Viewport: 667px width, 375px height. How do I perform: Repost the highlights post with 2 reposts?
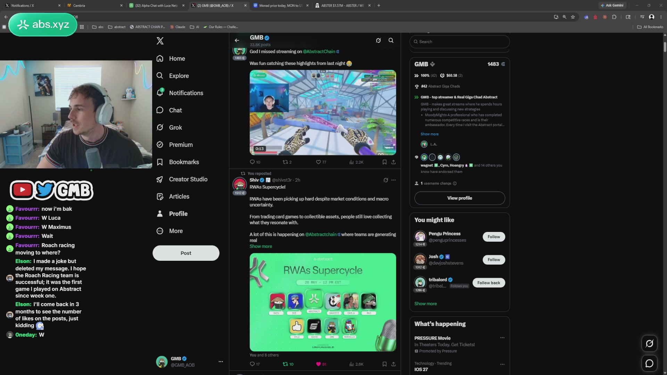[287, 162]
